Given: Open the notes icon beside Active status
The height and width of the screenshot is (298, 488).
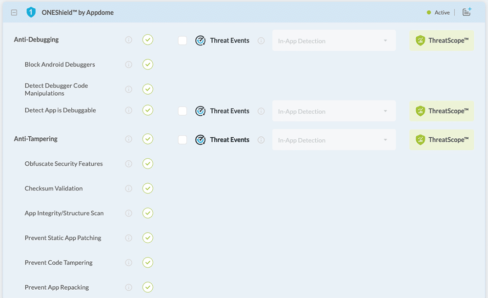Looking at the screenshot, I should (x=467, y=12).
